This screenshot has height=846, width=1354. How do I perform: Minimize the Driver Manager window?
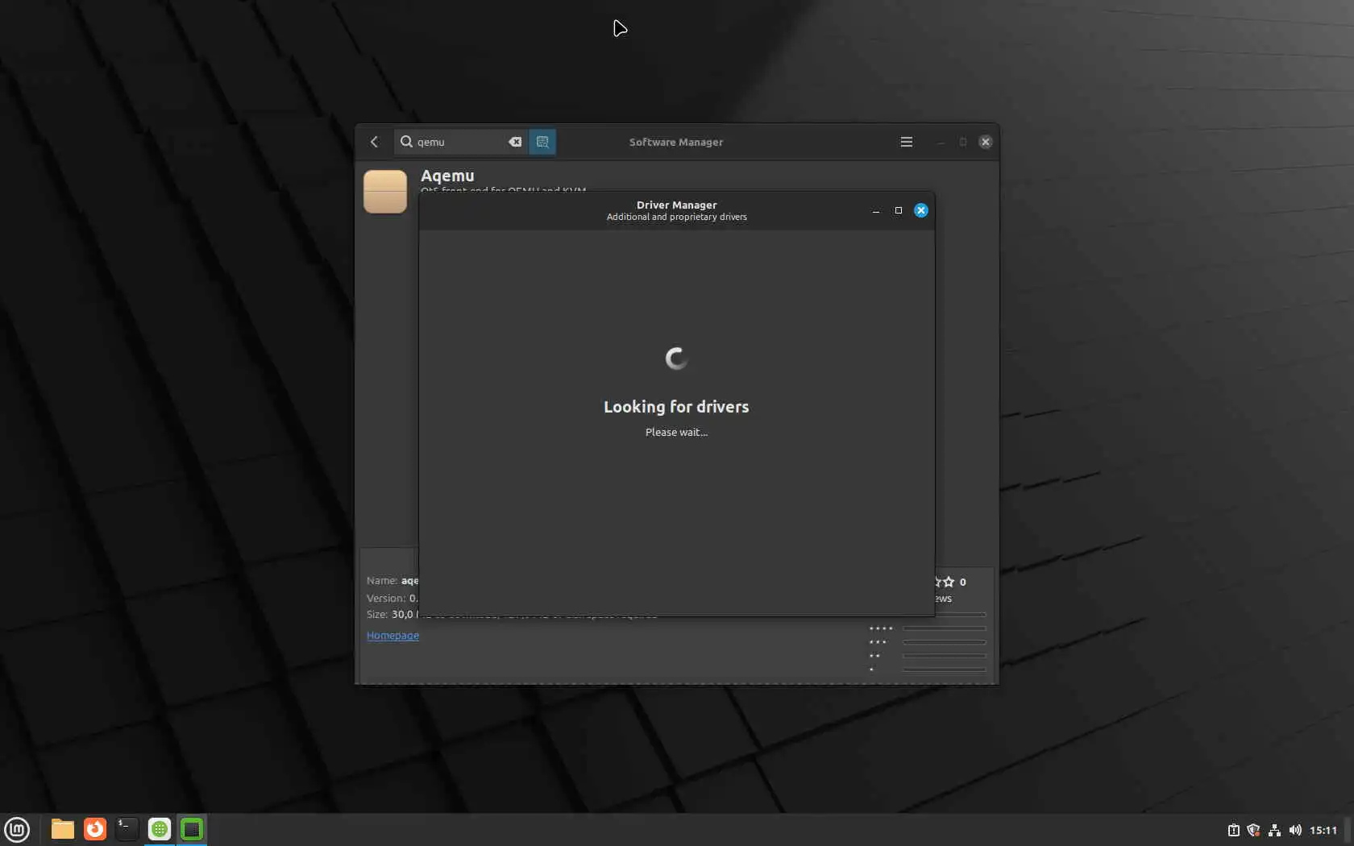tap(876, 210)
